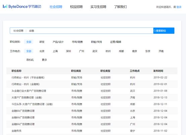Click 成都 in the 2018-12-11 row

tap(133, 104)
